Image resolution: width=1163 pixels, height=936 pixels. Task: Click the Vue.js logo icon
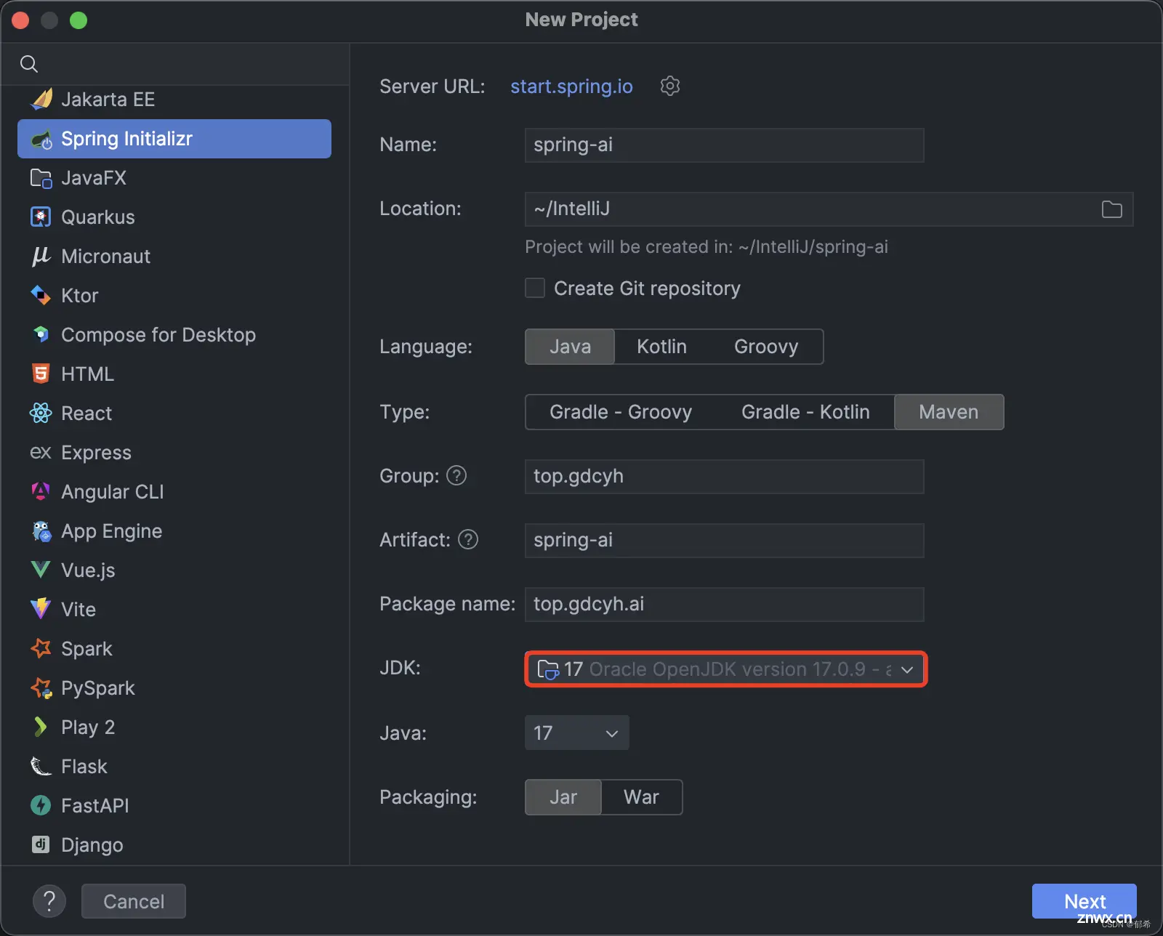pyautogui.click(x=41, y=570)
